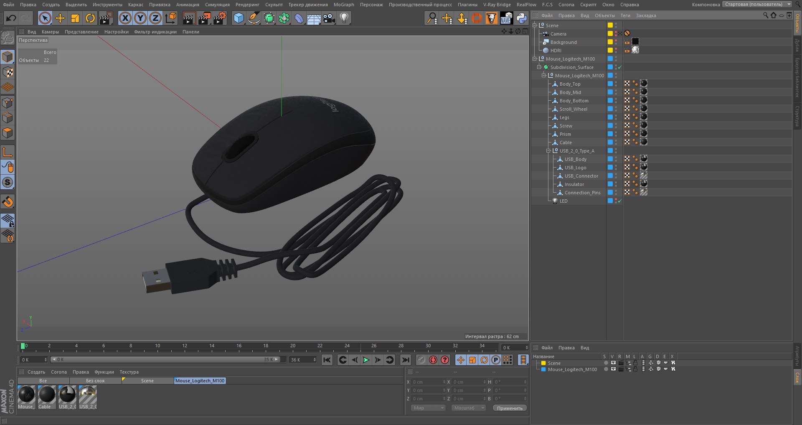Screen dimensions: 802x425
Task: Click the Python icon in toolbar
Action: [521, 18]
